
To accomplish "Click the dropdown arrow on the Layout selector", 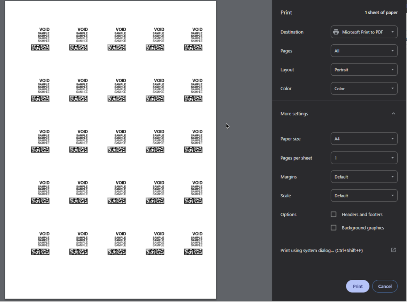I will click(x=393, y=69).
